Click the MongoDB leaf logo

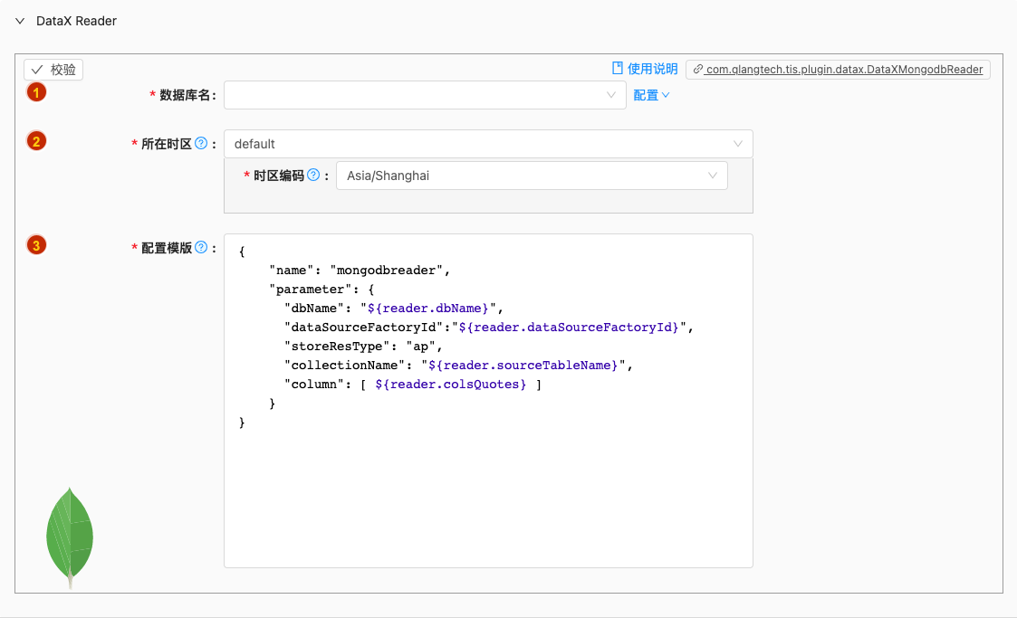point(70,537)
